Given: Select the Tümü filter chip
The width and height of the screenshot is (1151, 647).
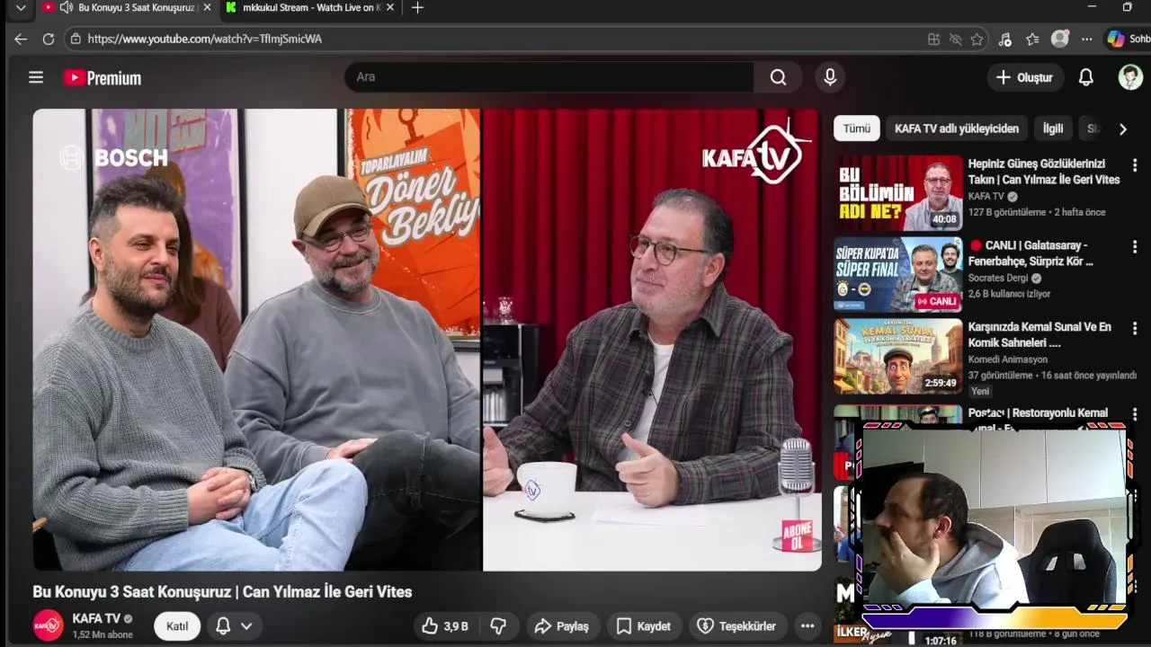Looking at the screenshot, I should (856, 129).
